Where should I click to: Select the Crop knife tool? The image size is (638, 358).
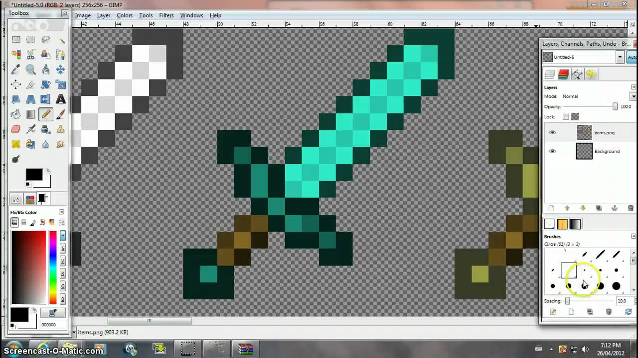pyautogui.click(x=31, y=85)
